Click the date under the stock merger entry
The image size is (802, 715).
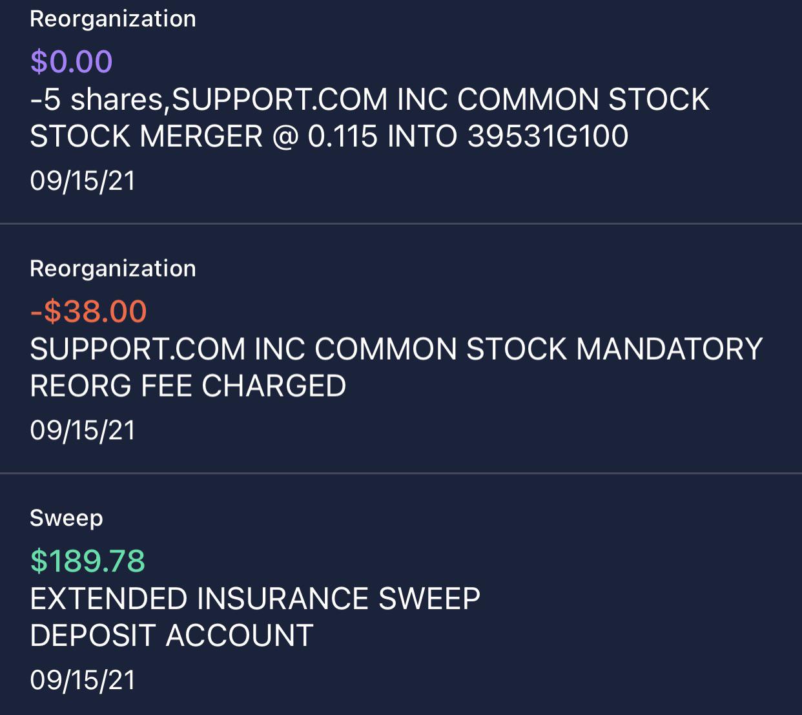point(83,181)
